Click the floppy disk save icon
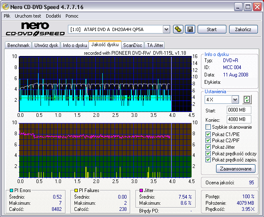Viewport: 264px width, 217px height. point(190,29)
